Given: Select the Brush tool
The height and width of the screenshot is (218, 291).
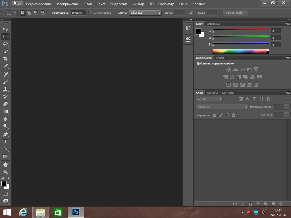Looking at the screenshot, I should (x=5, y=82).
